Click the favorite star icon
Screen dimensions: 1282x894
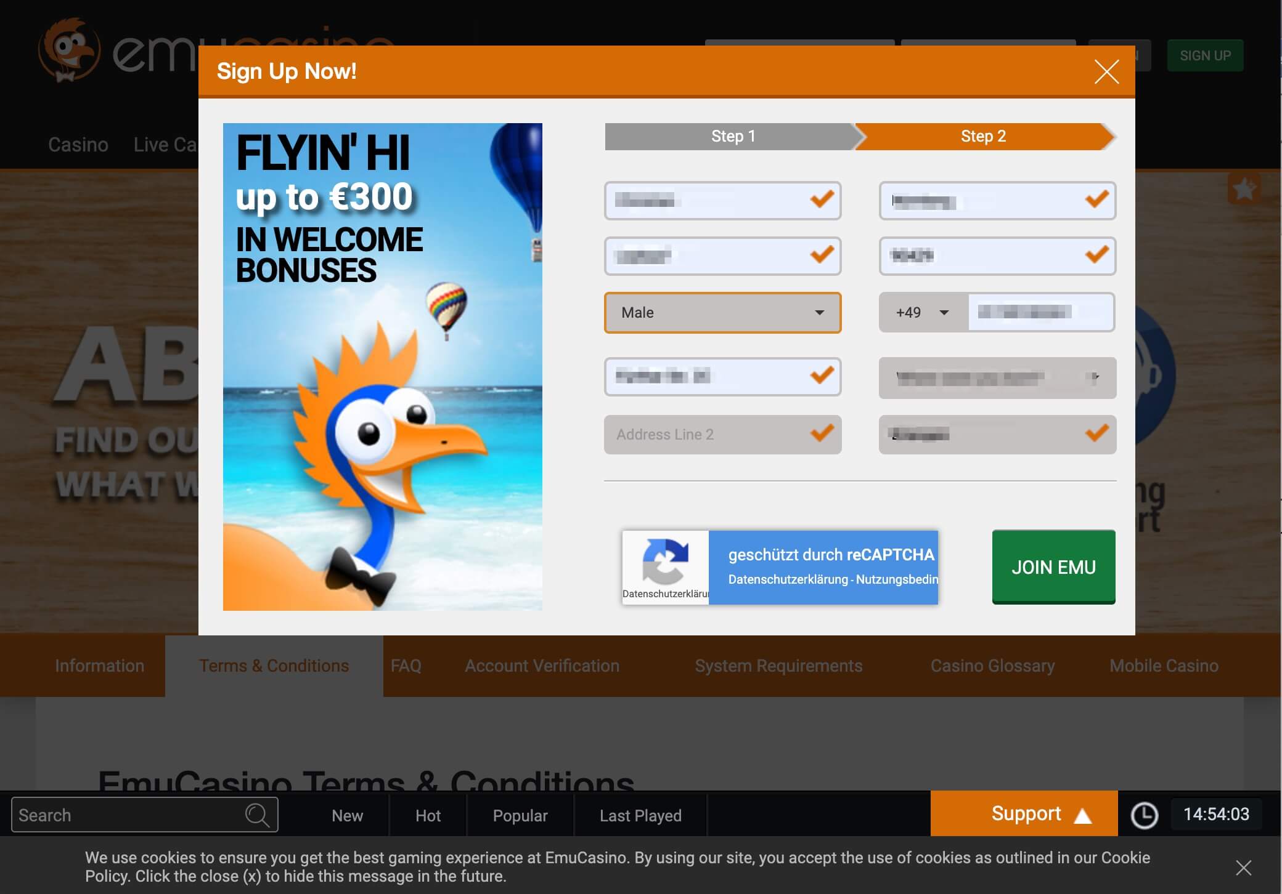click(1244, 188)
